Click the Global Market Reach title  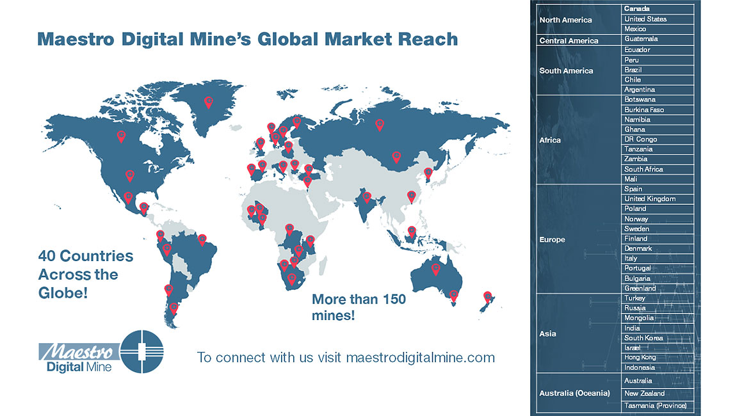pos(248,39)
